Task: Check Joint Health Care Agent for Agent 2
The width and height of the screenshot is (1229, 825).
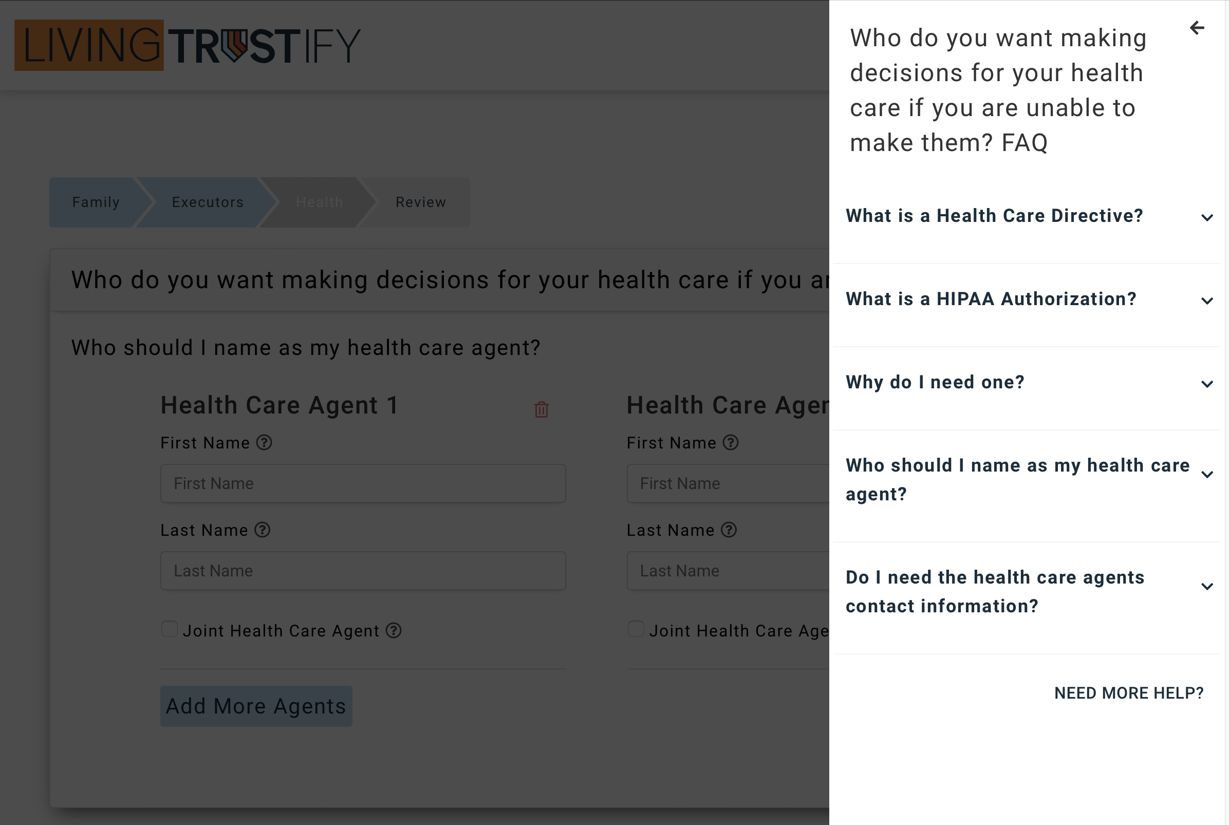Action: click(x=636, y=628)
